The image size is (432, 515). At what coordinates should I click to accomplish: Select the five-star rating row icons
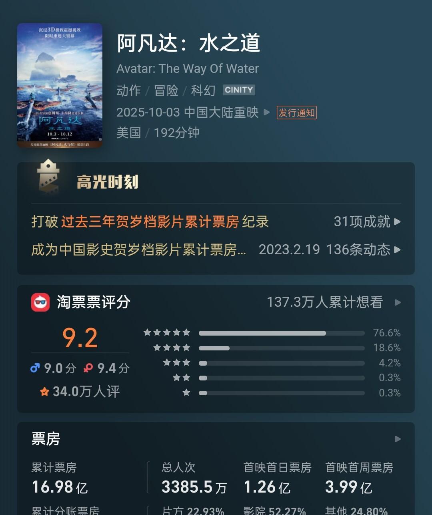pyautogui.click(x=167, y=332)
